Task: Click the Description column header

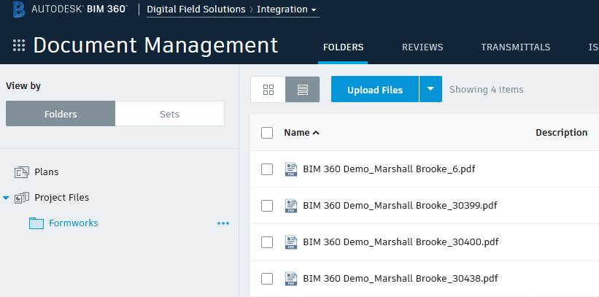Action: coord(562,133)
